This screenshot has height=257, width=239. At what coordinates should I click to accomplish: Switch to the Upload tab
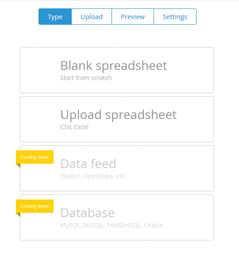pyautogui.click(x=92, y=17)
